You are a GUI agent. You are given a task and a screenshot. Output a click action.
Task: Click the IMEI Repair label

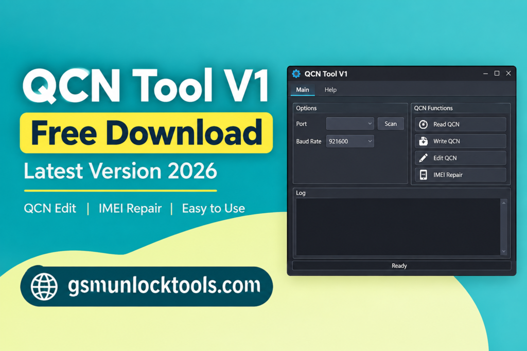[448, 175]
